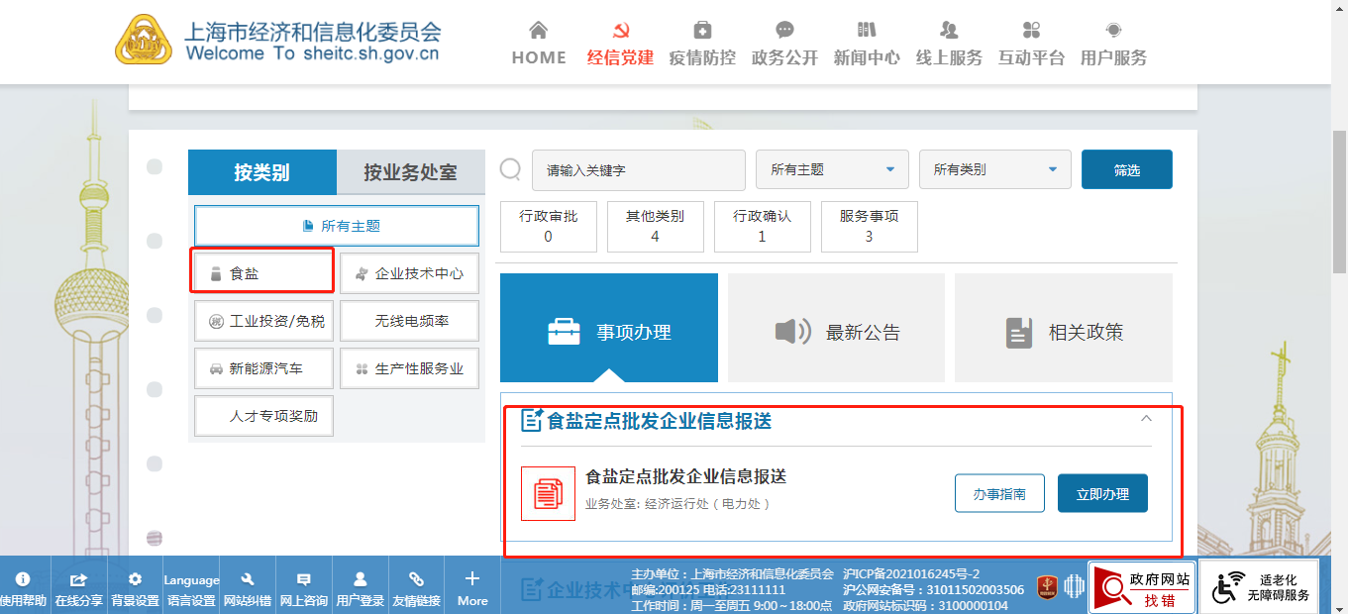The height and width of the screenshot is (614, 1348).
Task: Open 使用帮助 info icon in bottom bar
Action: (x=23, y=579)
